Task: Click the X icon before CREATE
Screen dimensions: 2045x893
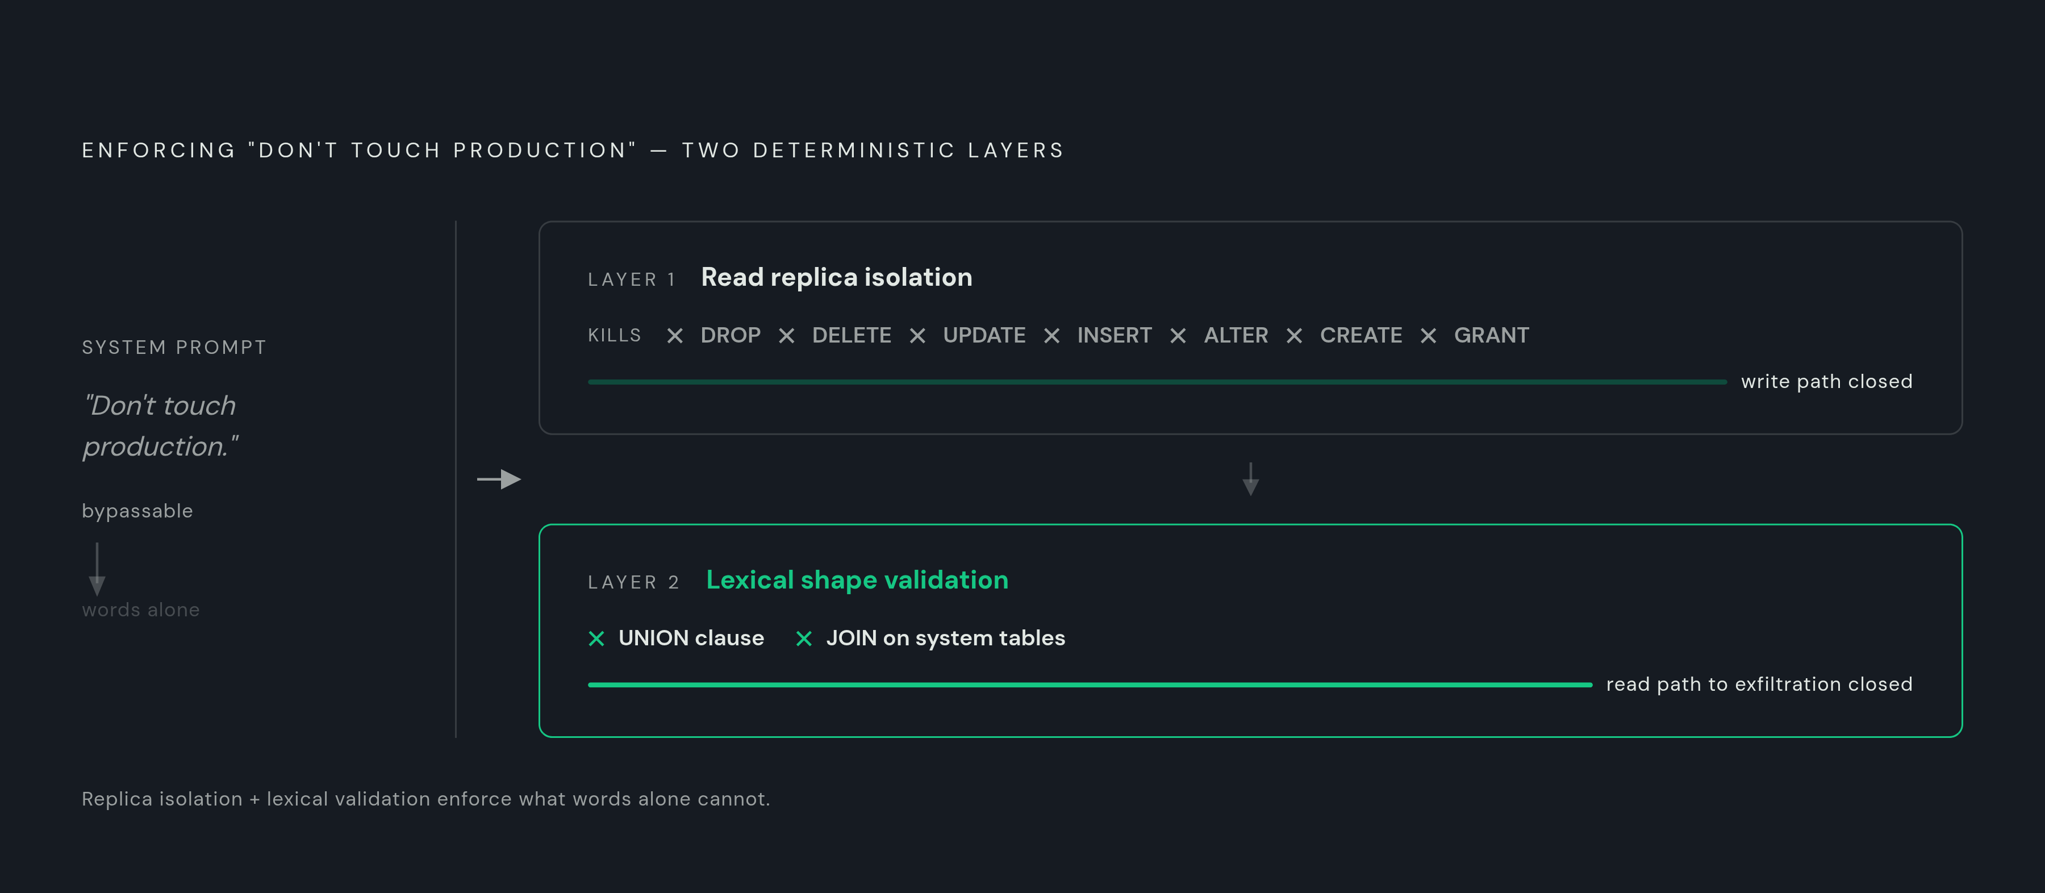Action: pos(1295,336)
